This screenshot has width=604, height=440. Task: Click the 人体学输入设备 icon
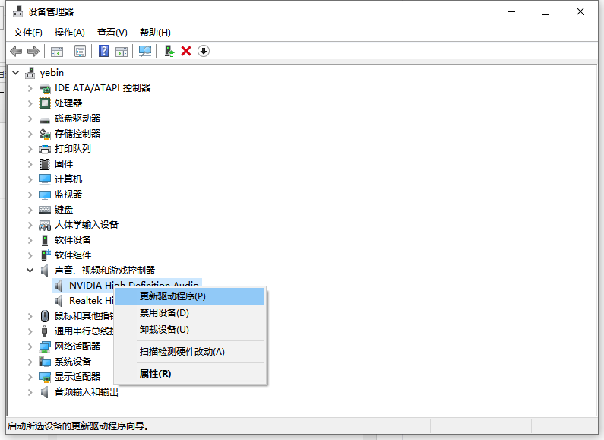tap(45, 225)
